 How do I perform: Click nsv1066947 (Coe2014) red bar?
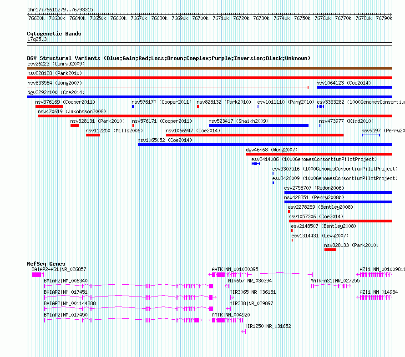pyautogui.click(x=255, y=135)
